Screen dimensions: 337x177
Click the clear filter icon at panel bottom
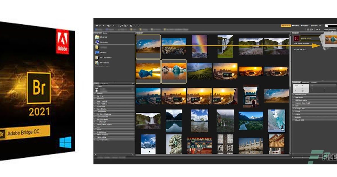click(x=133, y=155)
